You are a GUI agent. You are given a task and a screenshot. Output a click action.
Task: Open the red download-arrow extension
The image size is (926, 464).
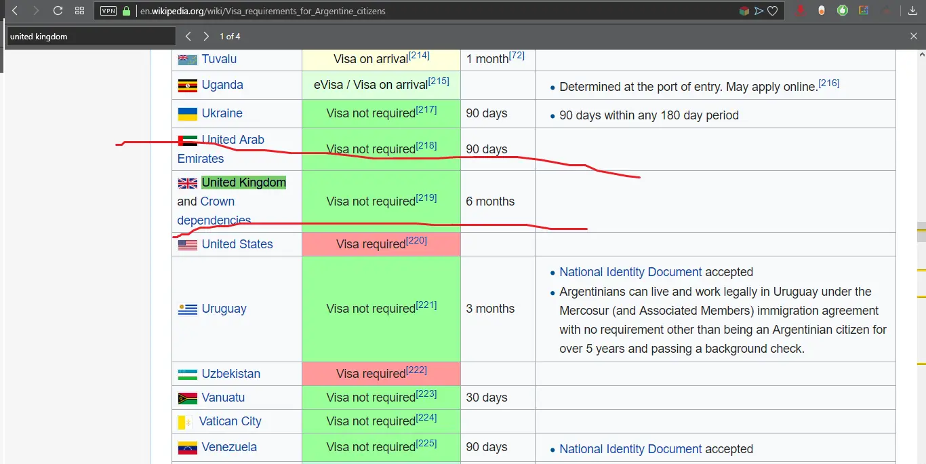tap(801, 11)
